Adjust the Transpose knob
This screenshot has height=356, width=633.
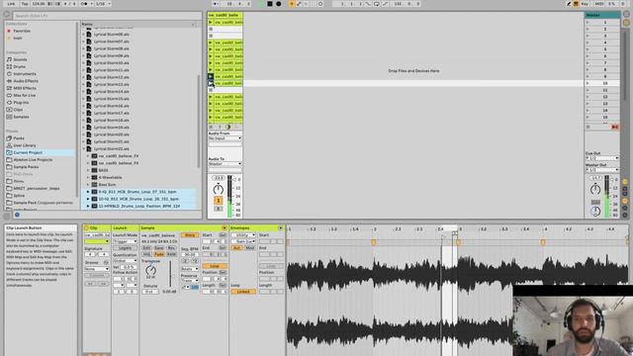(x=150, y=270)
